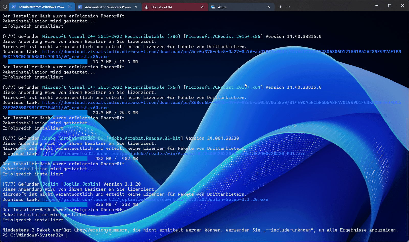Expand the new tab profile dropdown
Screen dimensions: 409x242
tap(289, 7)
